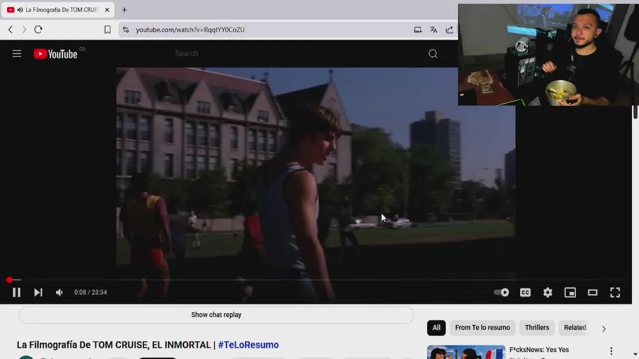Share this page icon in address bar
The height and width of the screenshot is (359, 639).
tap(449, 30)
